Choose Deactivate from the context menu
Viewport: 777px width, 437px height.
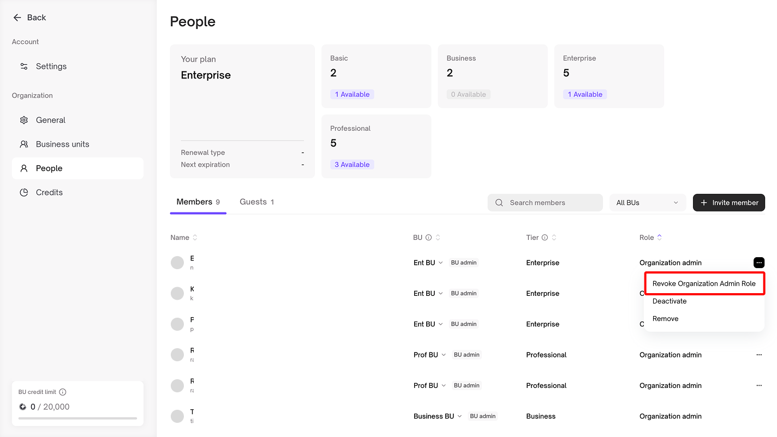click(x=670, y=301)
